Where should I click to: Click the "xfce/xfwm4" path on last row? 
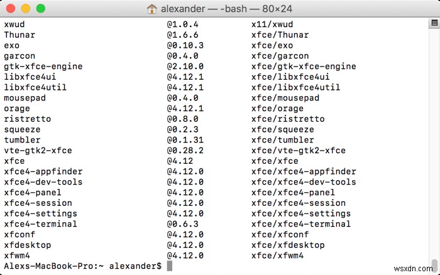pos(277,256)
